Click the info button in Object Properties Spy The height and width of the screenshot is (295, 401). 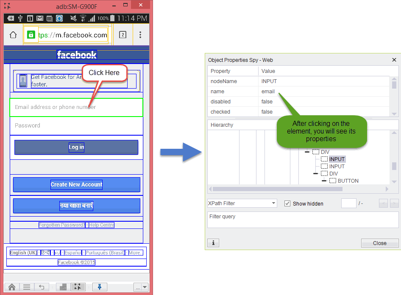(x=213, y=243)
